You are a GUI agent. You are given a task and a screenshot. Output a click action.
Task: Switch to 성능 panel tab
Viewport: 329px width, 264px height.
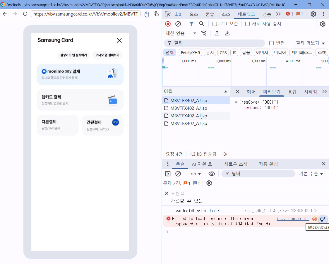pos(267,14)
